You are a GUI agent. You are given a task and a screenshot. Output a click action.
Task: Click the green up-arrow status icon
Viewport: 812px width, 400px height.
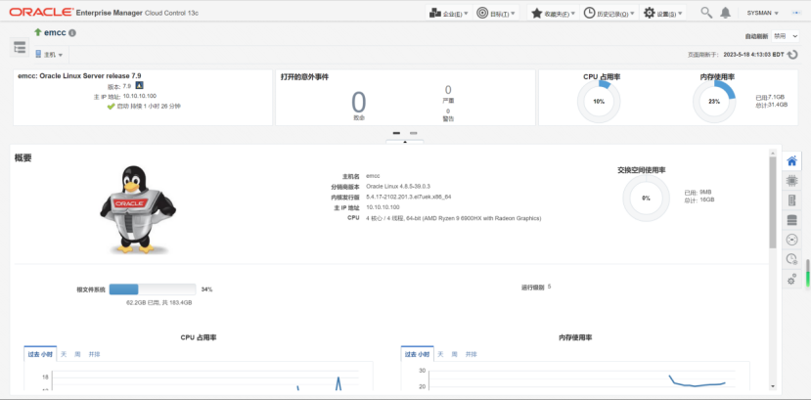(x=38, y=32)
